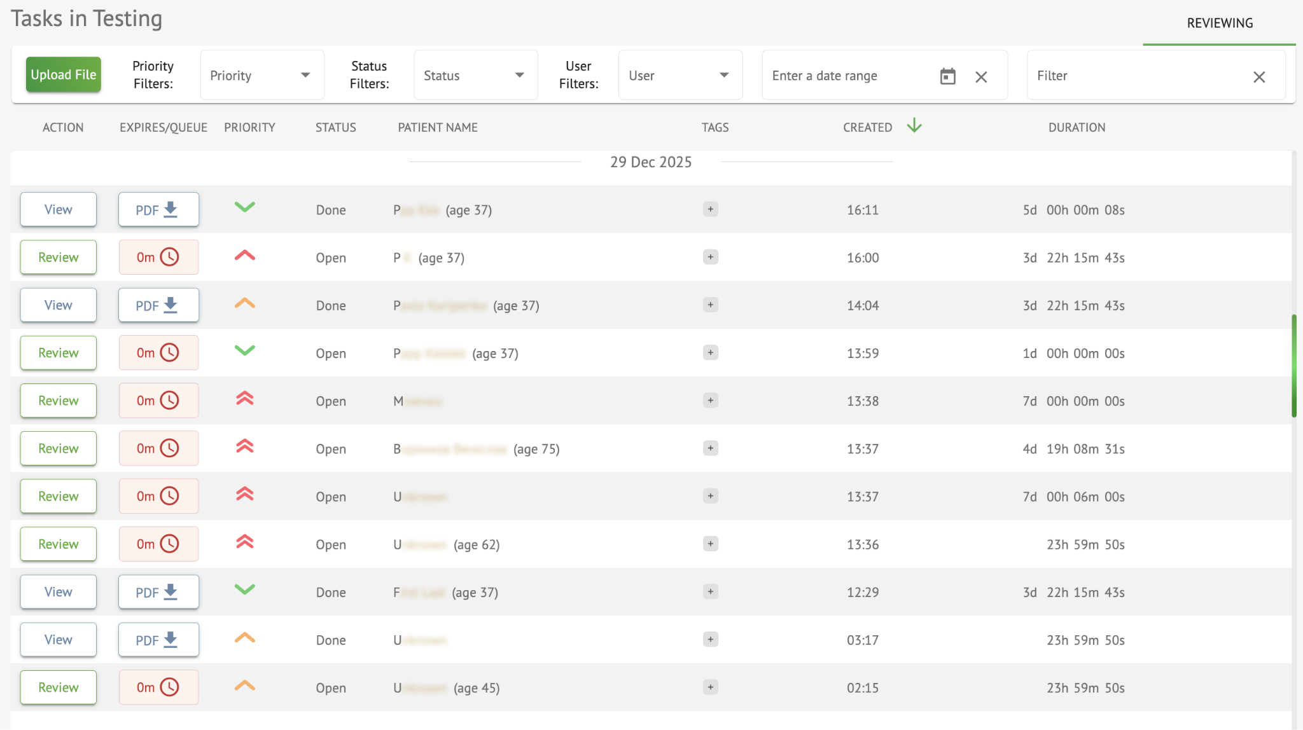This screenshot has height=730, width=1303.
Task: Expand the Status filter dropdown
Action: point(475,76)
